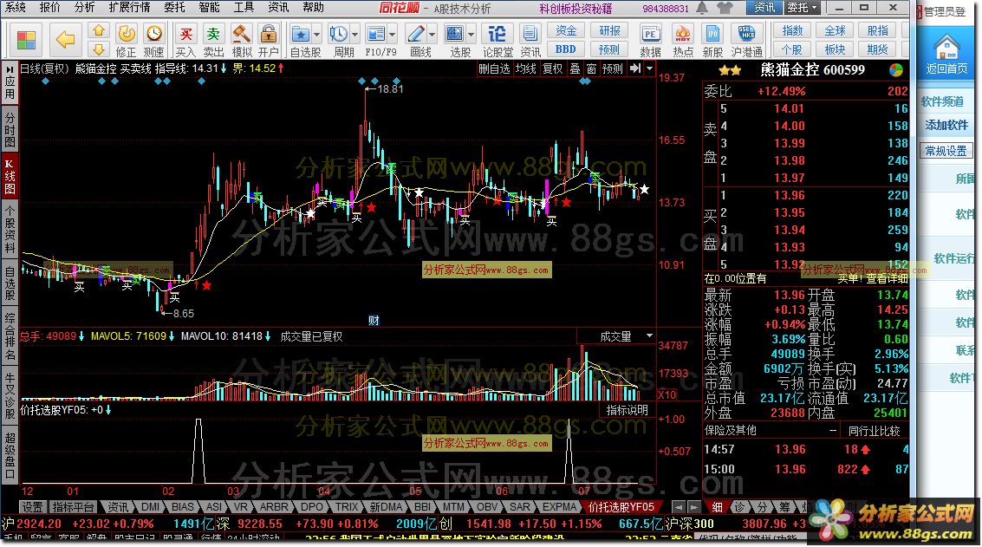Toggle the 叠 overlay button
Screen dimensions: 982x547
tap(575, 68)
